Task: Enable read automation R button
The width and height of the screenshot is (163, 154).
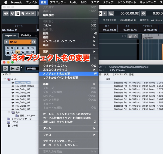Action: [18, 48]
